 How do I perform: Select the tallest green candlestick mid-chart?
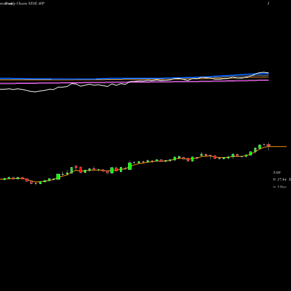pos(130,166)
